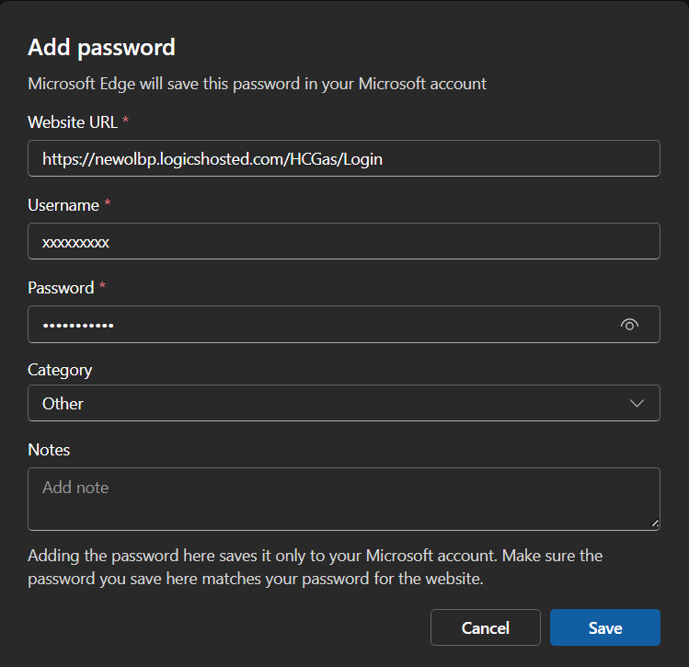Click the footer note about matching passwords

click(315, 568)
